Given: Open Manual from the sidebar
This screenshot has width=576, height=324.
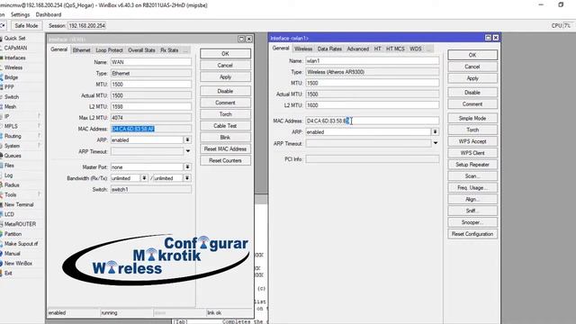Looking at the screenshot, I should [x=12, y=254].
